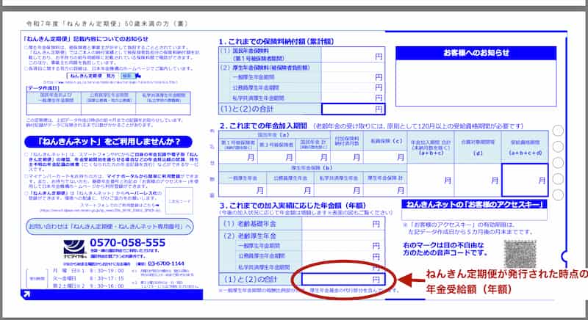Click the bold-outlined total yen box in section 1

(x=353, y=109)
